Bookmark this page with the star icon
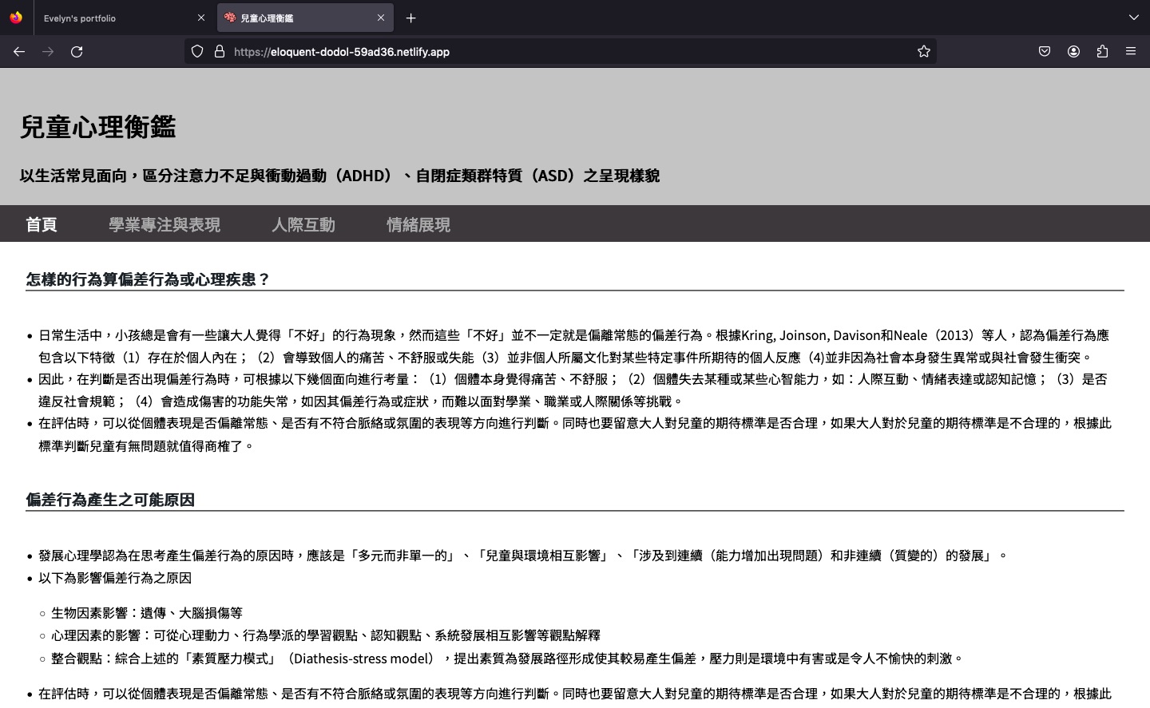This screenshot has height=708, width=1150. 924,51
